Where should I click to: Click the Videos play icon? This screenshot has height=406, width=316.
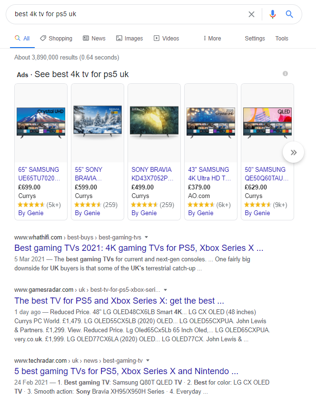pos(157,39)
